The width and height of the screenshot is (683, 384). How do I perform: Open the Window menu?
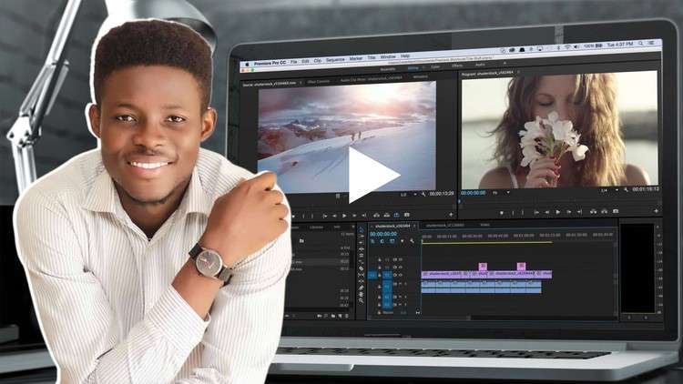click(x=388, y=57)
